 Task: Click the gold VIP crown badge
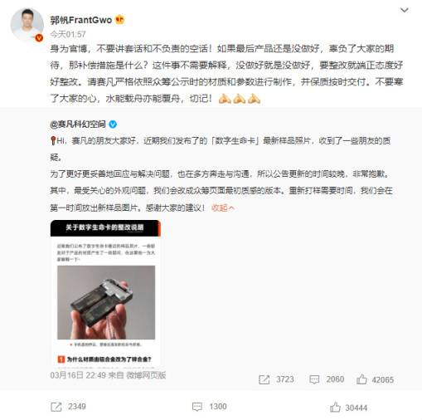(x=119, y=20)
